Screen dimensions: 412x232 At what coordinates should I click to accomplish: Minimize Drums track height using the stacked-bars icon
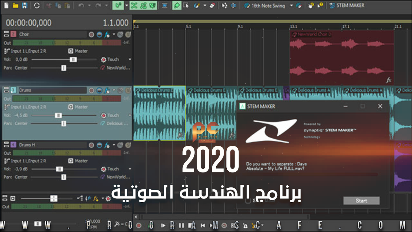pos(6,90)
